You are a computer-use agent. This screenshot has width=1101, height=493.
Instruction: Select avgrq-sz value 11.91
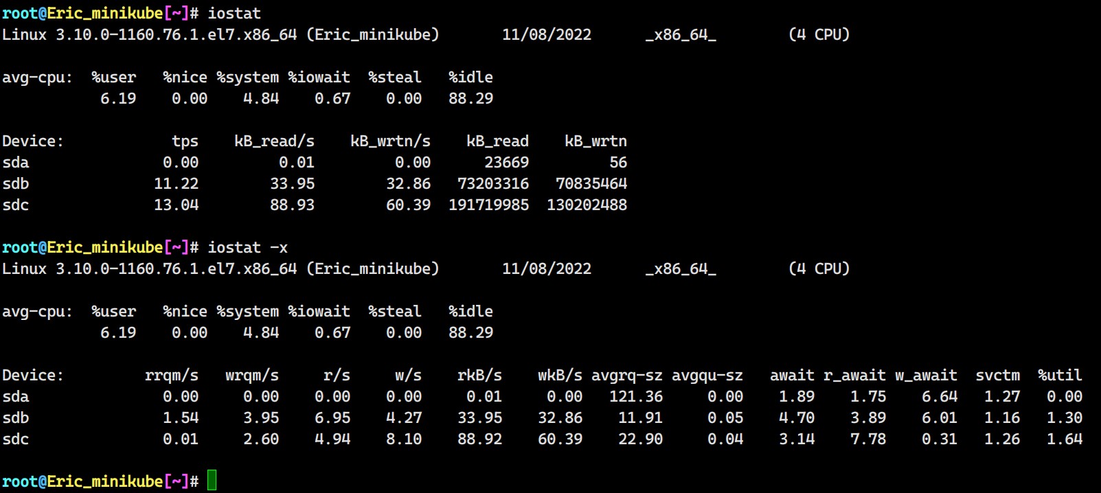[640, 418]
